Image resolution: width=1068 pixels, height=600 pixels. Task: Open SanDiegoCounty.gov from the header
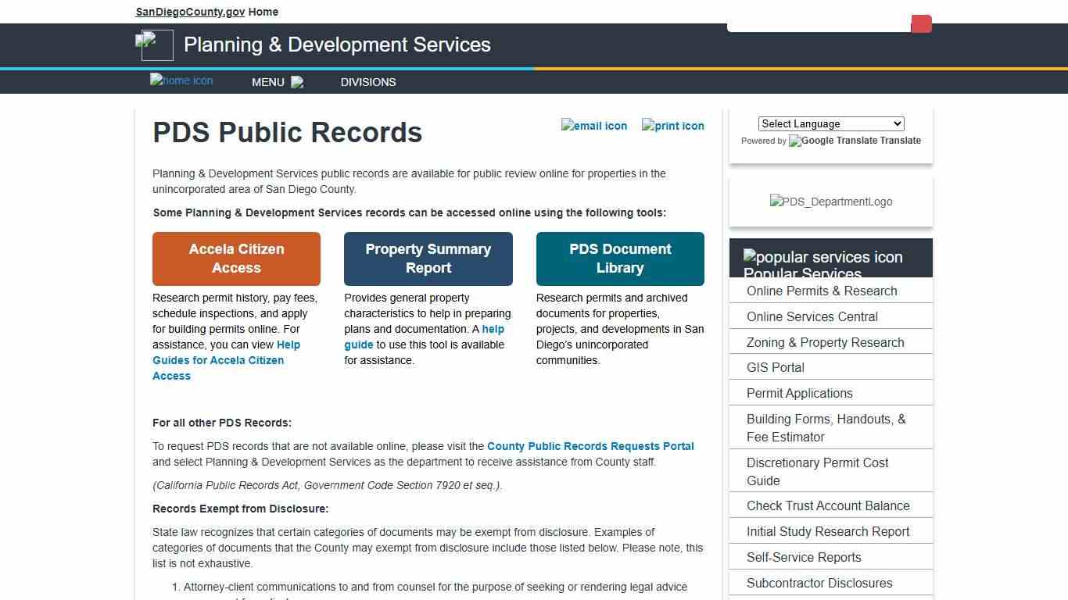tap(189, 12)
